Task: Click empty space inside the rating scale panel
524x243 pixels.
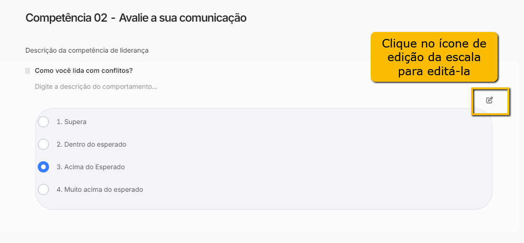Action: point(301,157)
